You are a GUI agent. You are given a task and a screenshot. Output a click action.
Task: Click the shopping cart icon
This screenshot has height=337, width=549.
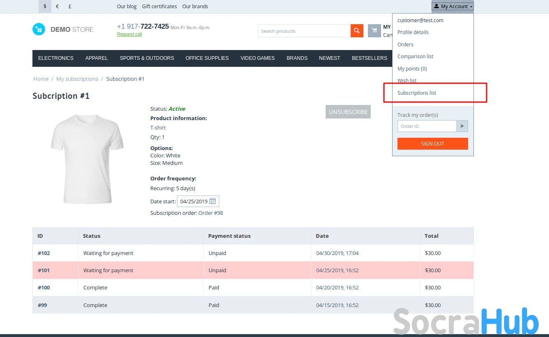[x=374, y=31]
